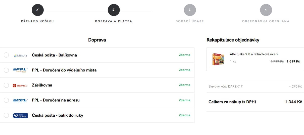Click the PPL address delivery logo
The image size is (304, 135).
[20, 100]
